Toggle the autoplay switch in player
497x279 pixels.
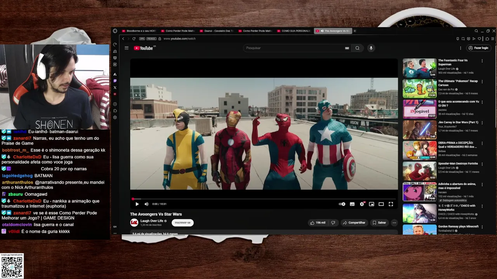pyautogui.click(x=342, y=204)
